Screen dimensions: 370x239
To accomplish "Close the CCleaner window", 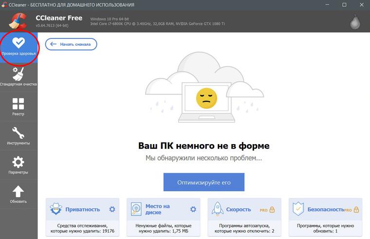I will (362, 5).
